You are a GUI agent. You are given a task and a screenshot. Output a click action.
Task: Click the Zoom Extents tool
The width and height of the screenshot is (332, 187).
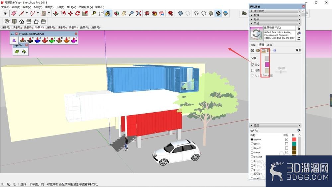coord(139,13)
